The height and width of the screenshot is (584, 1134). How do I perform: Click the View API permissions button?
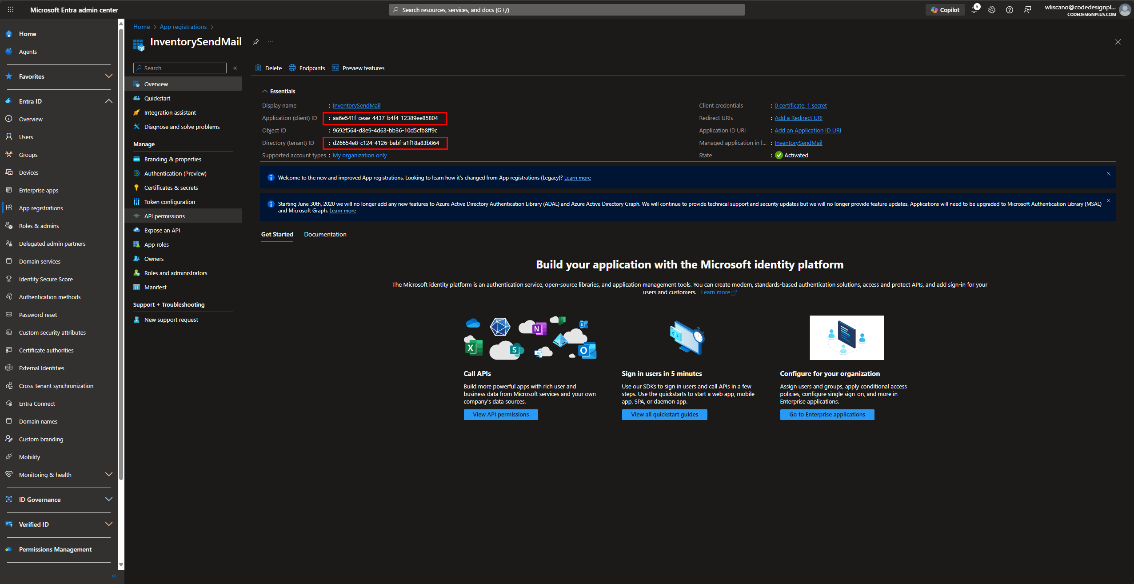501,414
